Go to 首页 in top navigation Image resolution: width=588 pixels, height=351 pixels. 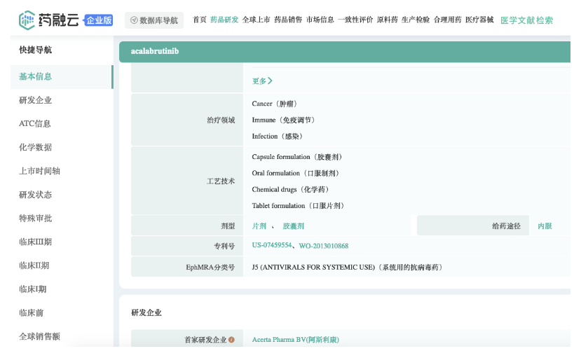click(x=200, y=20)
